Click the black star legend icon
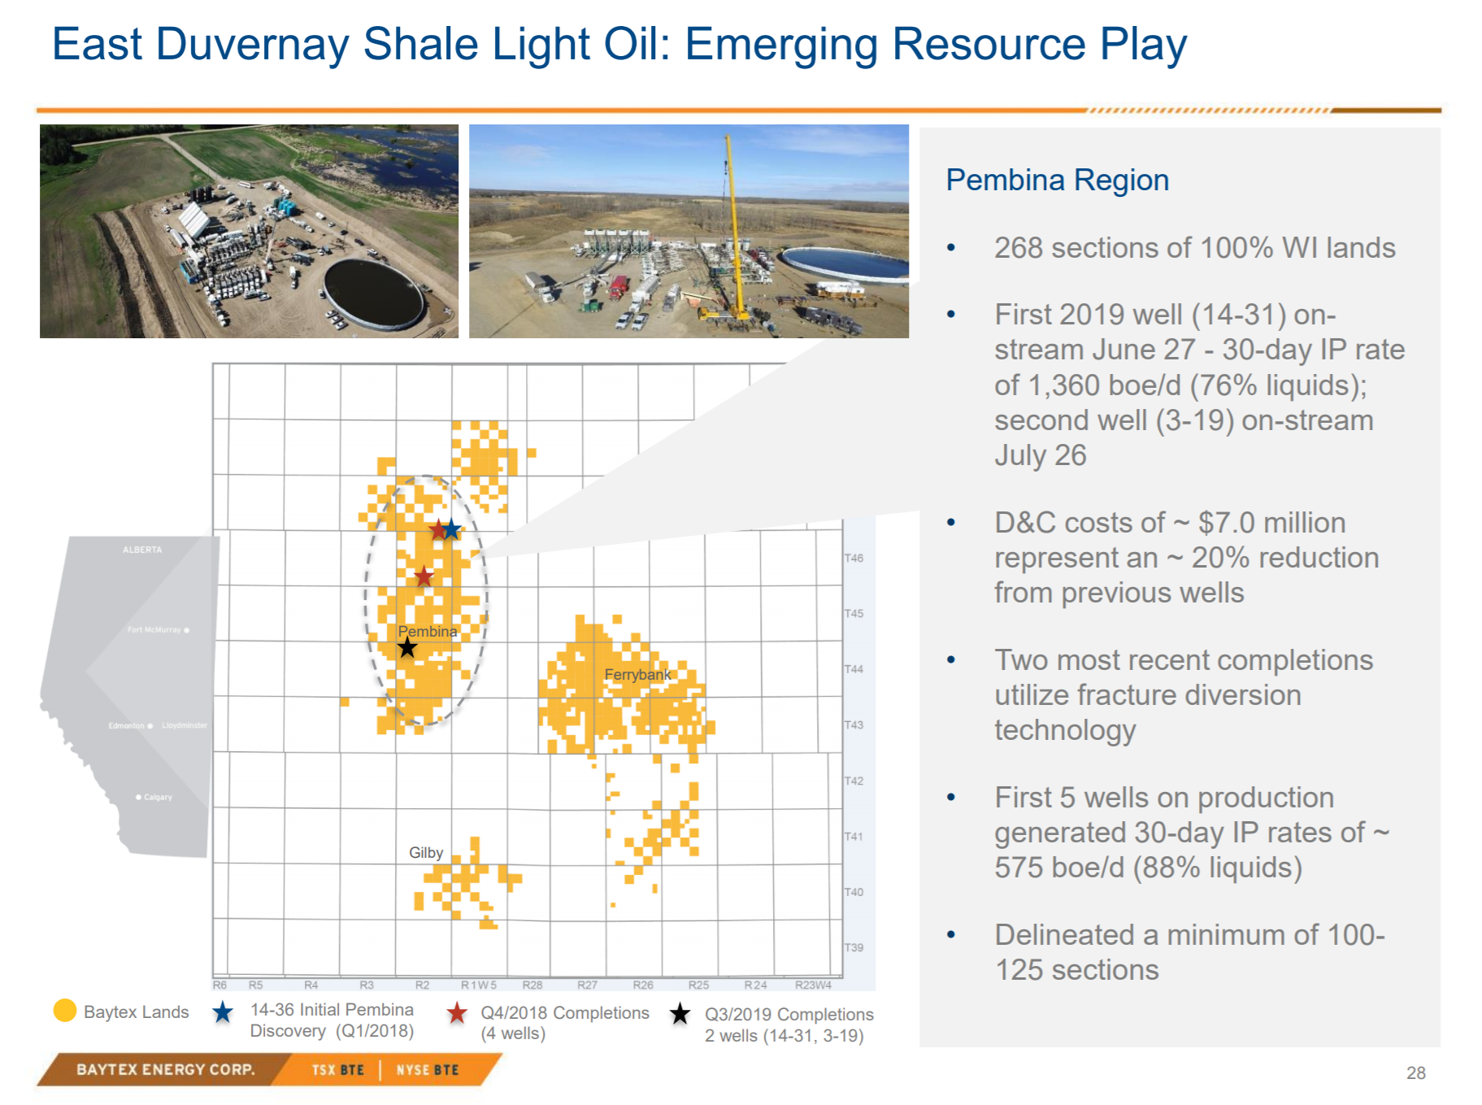The width and height of the screenshot is (1482, 1105). 680,1014
